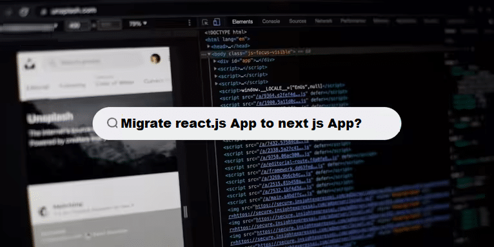Image resolution: width=494 pixels, height=247 pixels.
Task: Open the device toolbar three-dot menu
Action: (x=189, y=23)
